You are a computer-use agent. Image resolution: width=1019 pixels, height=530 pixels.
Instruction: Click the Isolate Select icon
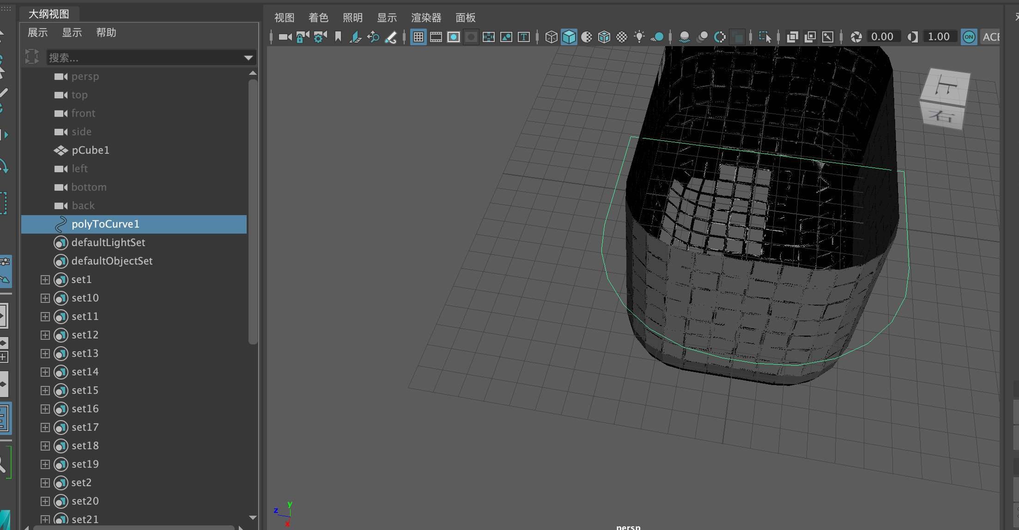tap(765, 37)
